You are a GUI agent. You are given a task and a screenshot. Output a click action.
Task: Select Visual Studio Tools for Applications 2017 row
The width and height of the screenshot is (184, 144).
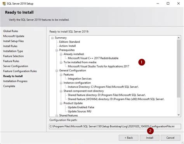click(99, 66)
